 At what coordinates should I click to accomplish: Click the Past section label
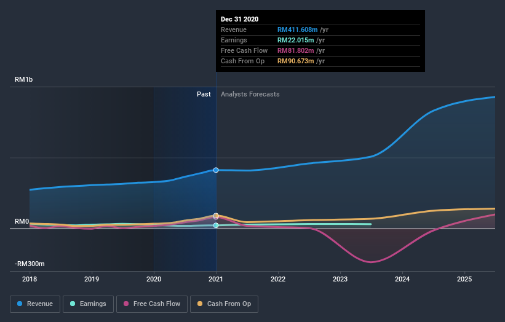point(204,94)
